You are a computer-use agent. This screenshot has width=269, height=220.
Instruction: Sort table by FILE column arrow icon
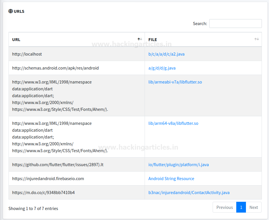[256, 39]
